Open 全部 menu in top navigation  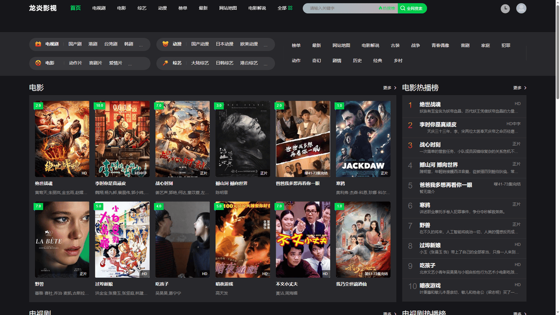285,8
